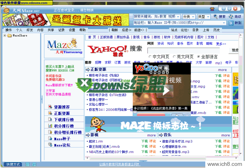Open search keyword dropdown
This screenshot has width=245, height=168.
[178, 17]
